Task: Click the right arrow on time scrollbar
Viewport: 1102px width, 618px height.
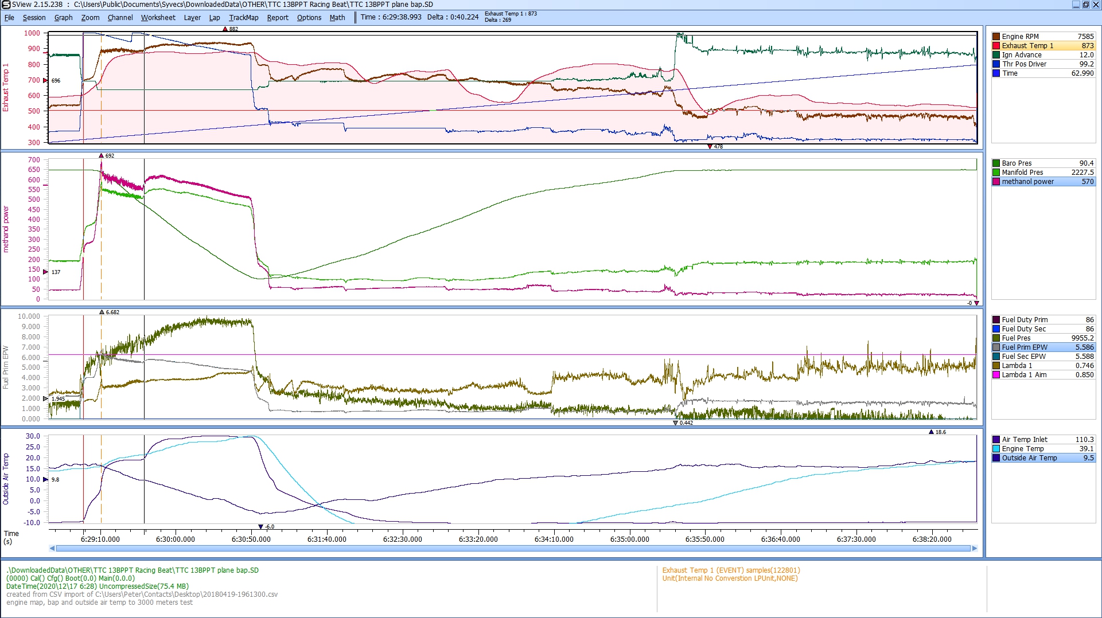Action: coord(974,549)
